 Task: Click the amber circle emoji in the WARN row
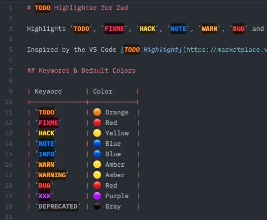tap(97, 165)
